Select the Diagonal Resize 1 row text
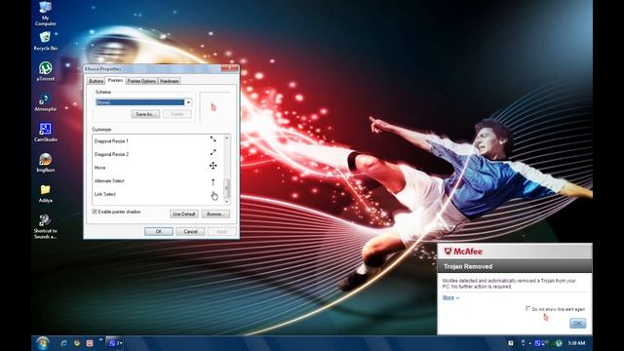Image resolution: width=624 pixels, height=351 pixels. (x=111, y=140)
